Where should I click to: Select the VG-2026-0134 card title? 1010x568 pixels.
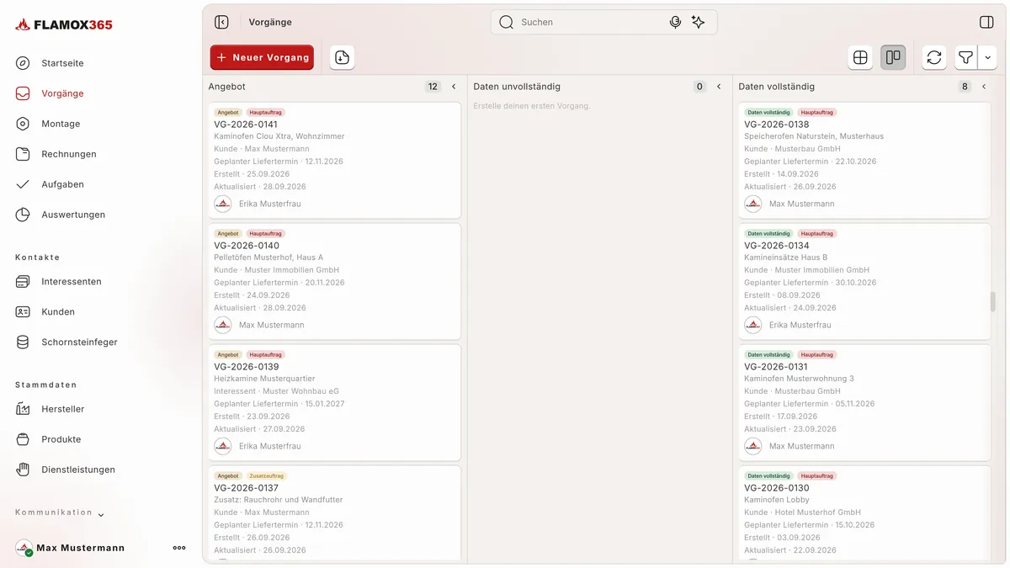(x=777, y=246)
